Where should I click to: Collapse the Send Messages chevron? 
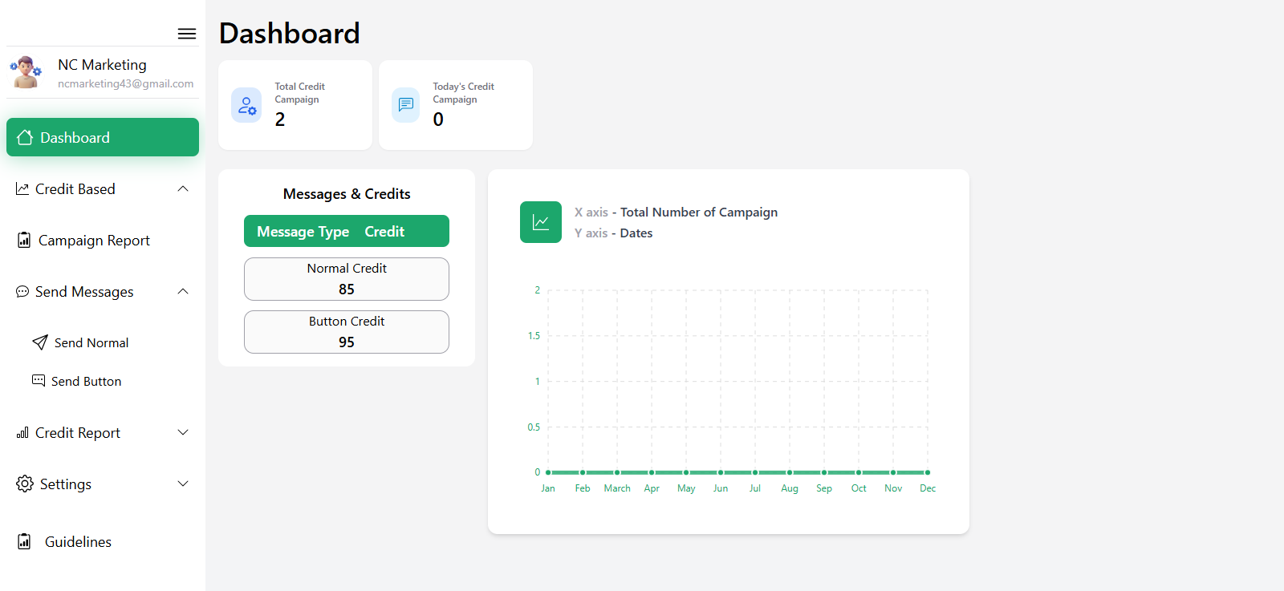183,291
